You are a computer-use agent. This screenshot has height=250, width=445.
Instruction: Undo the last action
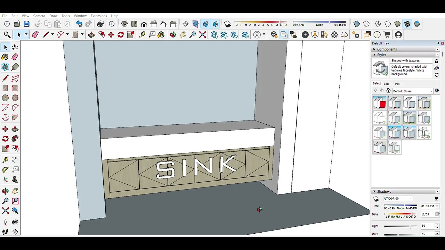79,24
